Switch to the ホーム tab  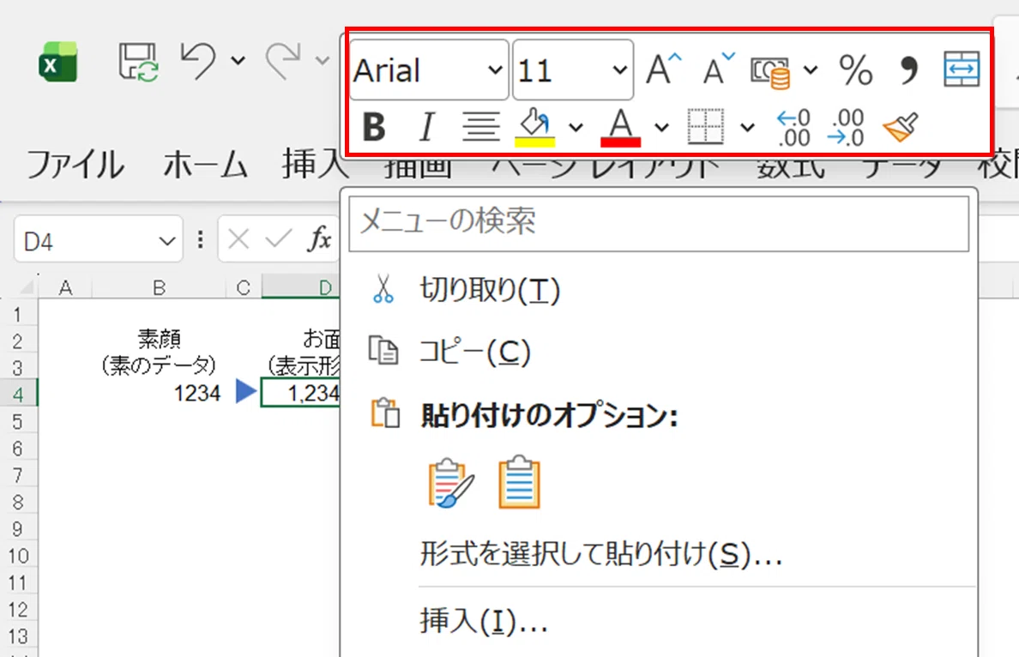[x=205, y=164]
